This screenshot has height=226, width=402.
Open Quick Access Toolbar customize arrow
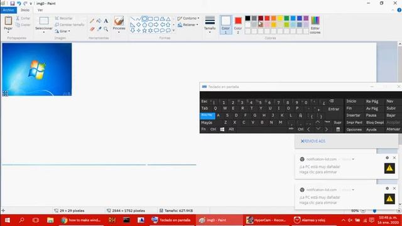pos(31,4)
